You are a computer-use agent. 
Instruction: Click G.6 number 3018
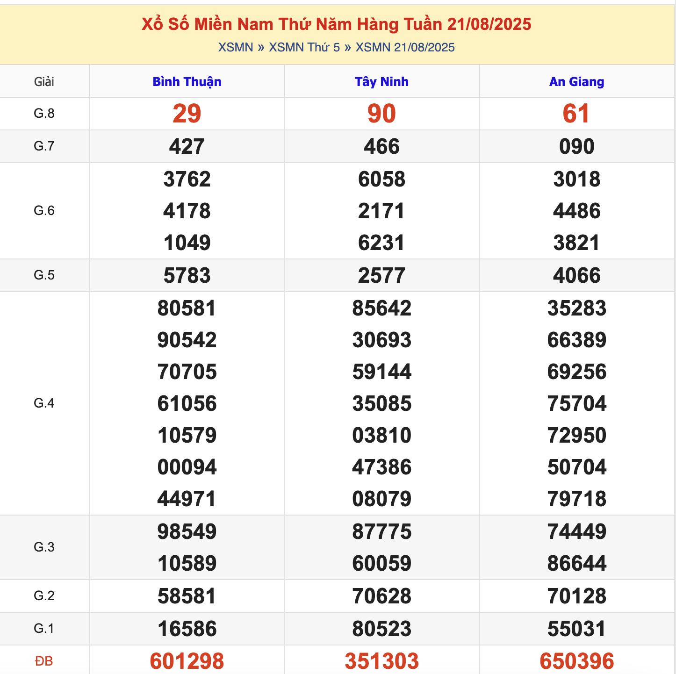pos(576,179)
